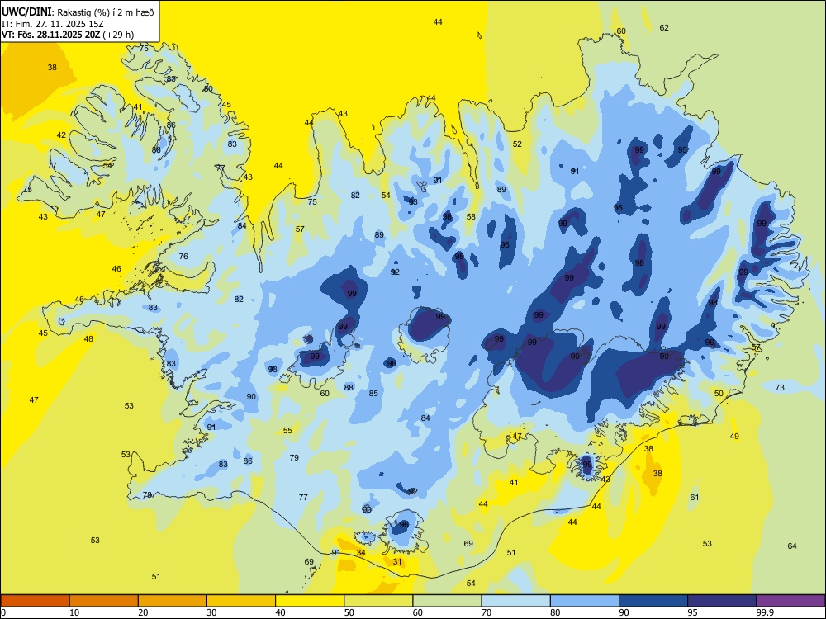
Task: Click the map value '62' offshore northeast
Action: 664,27
